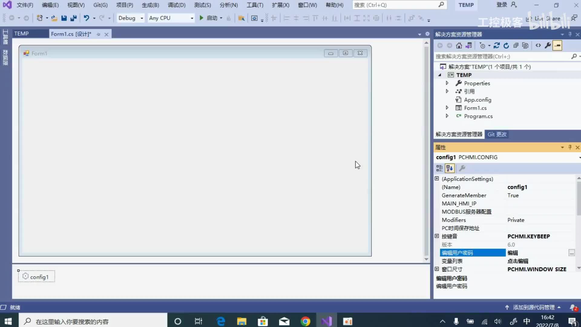
Task: Click the Save All toolbar icon
Action: [73, 18]
